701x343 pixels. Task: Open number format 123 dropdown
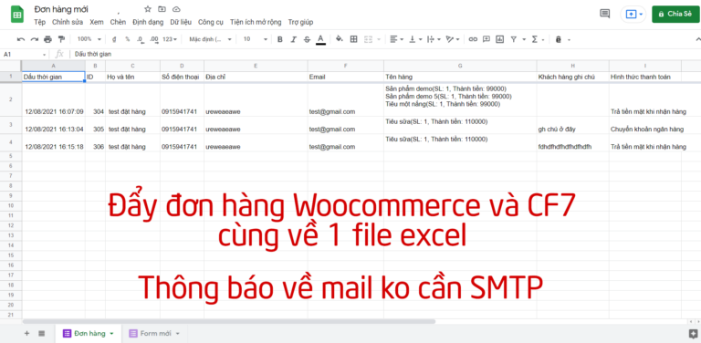(x=170, y=39)
